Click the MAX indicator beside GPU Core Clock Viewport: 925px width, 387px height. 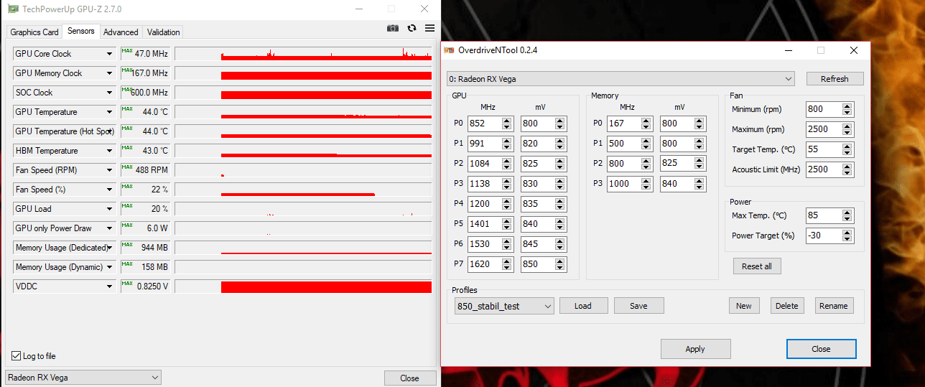click(127, 51)
